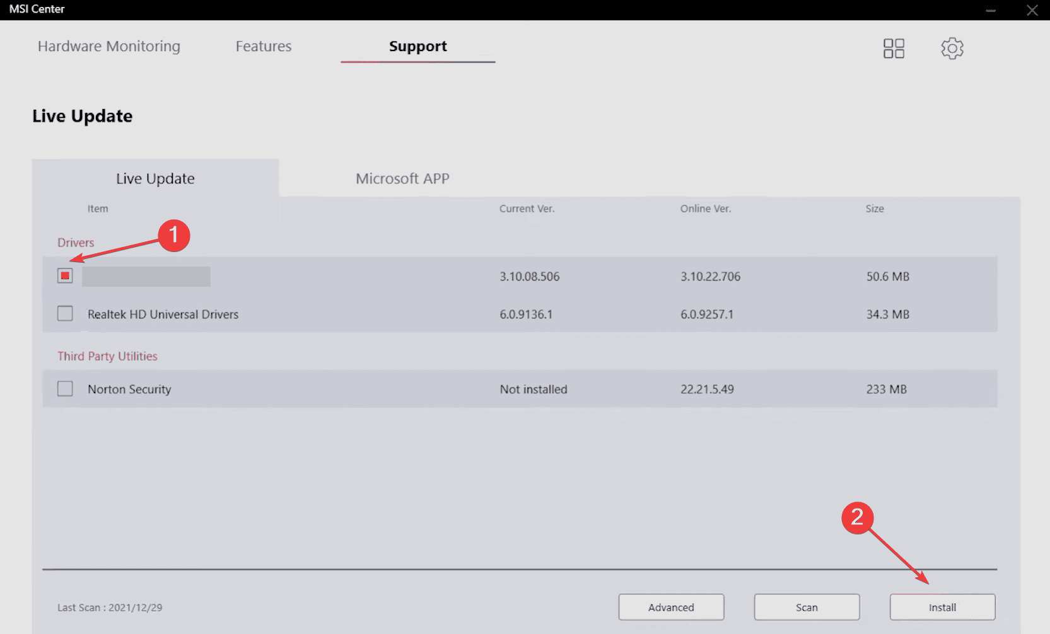This screenshot has height=634, width=1050.
Task: Check the Norton Security checkbox
Action: coord(65,388)
